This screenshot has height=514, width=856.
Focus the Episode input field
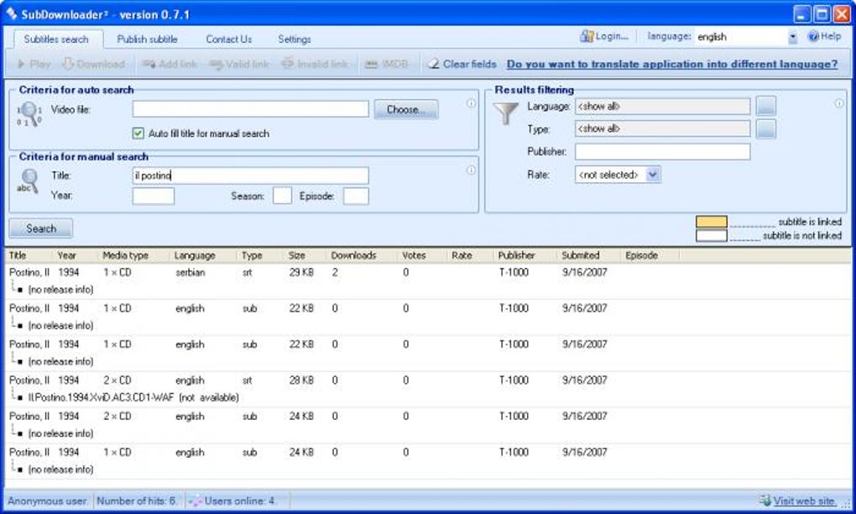tap(356, 196)
